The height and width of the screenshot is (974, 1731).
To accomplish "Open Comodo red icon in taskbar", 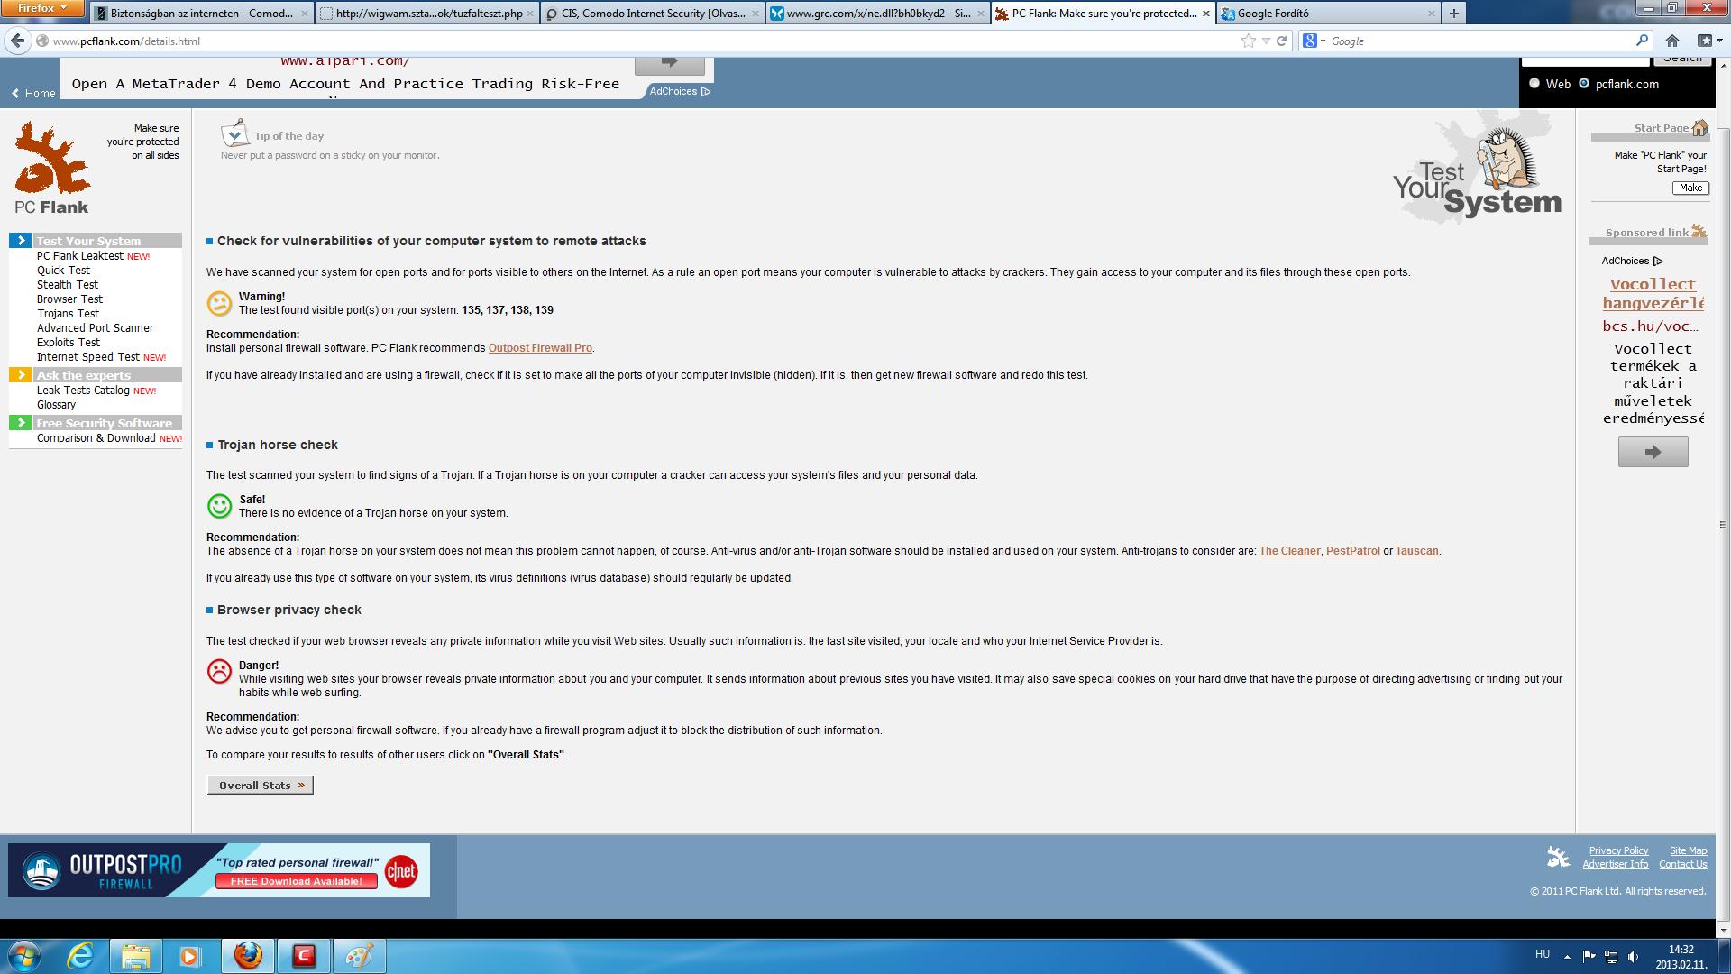I will 304,956.
